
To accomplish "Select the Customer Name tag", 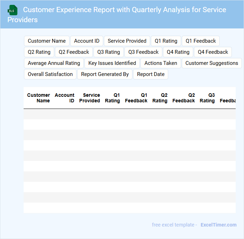I will [47, 41].
